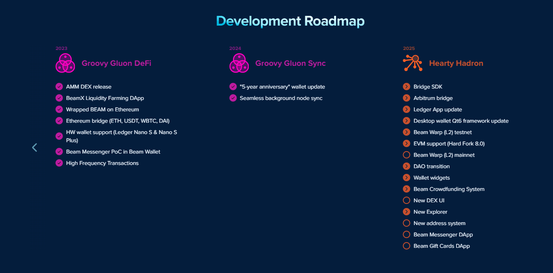
Task: Click the HW wallet support text
Action: pos(122,136)
